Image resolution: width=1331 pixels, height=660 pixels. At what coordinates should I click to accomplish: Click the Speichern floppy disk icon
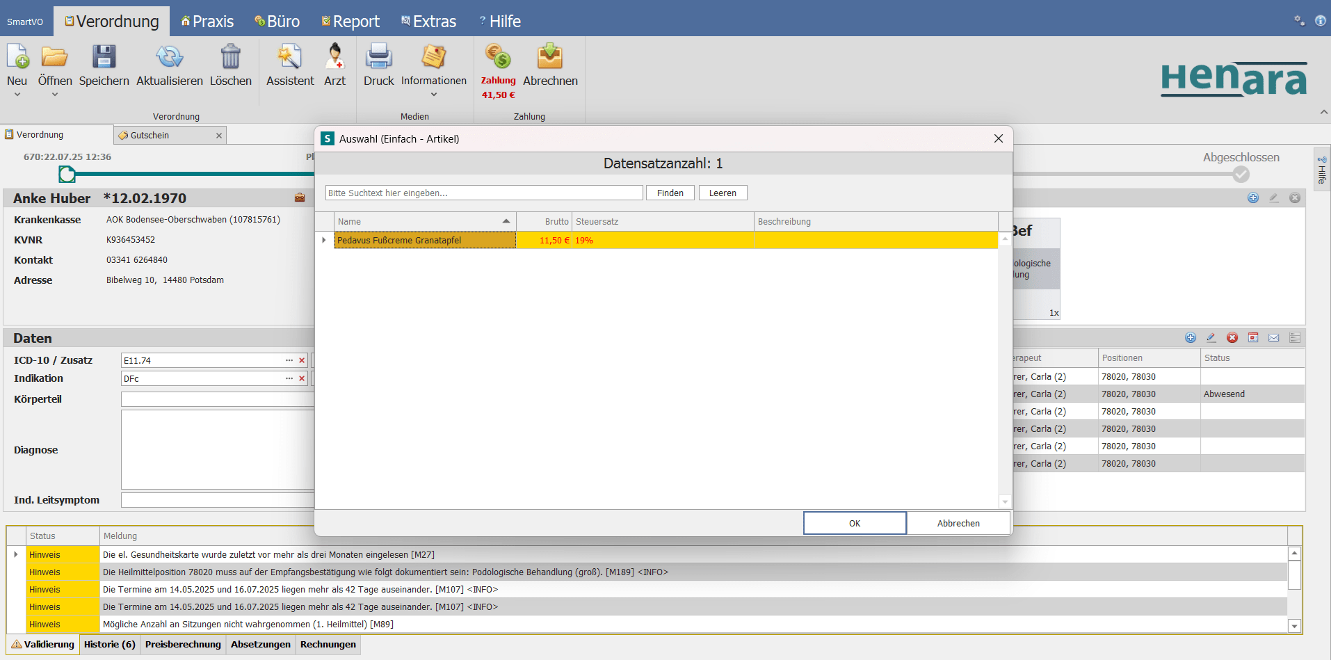pos(104,57)
